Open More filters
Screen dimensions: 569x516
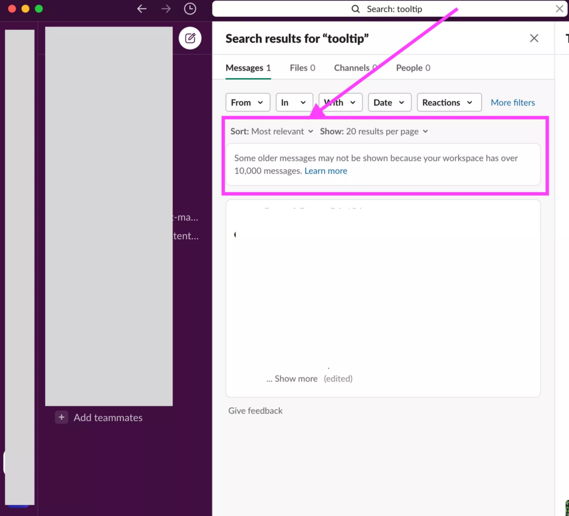point(512,103)
